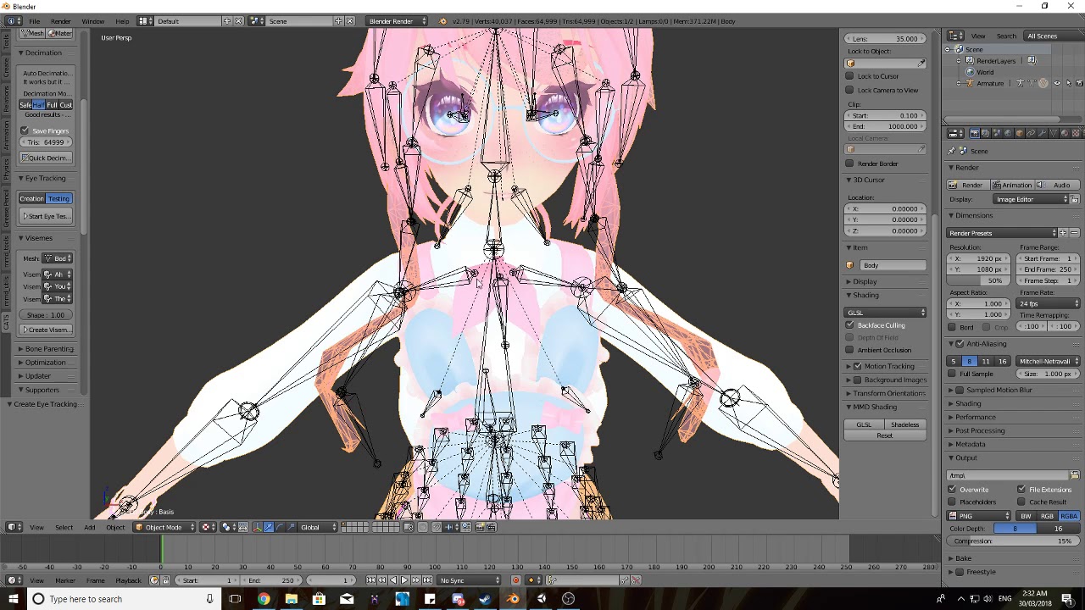Open the Global orientation dropdown
The width and height of the screenshot is (1085, 610).
[316, 527]
